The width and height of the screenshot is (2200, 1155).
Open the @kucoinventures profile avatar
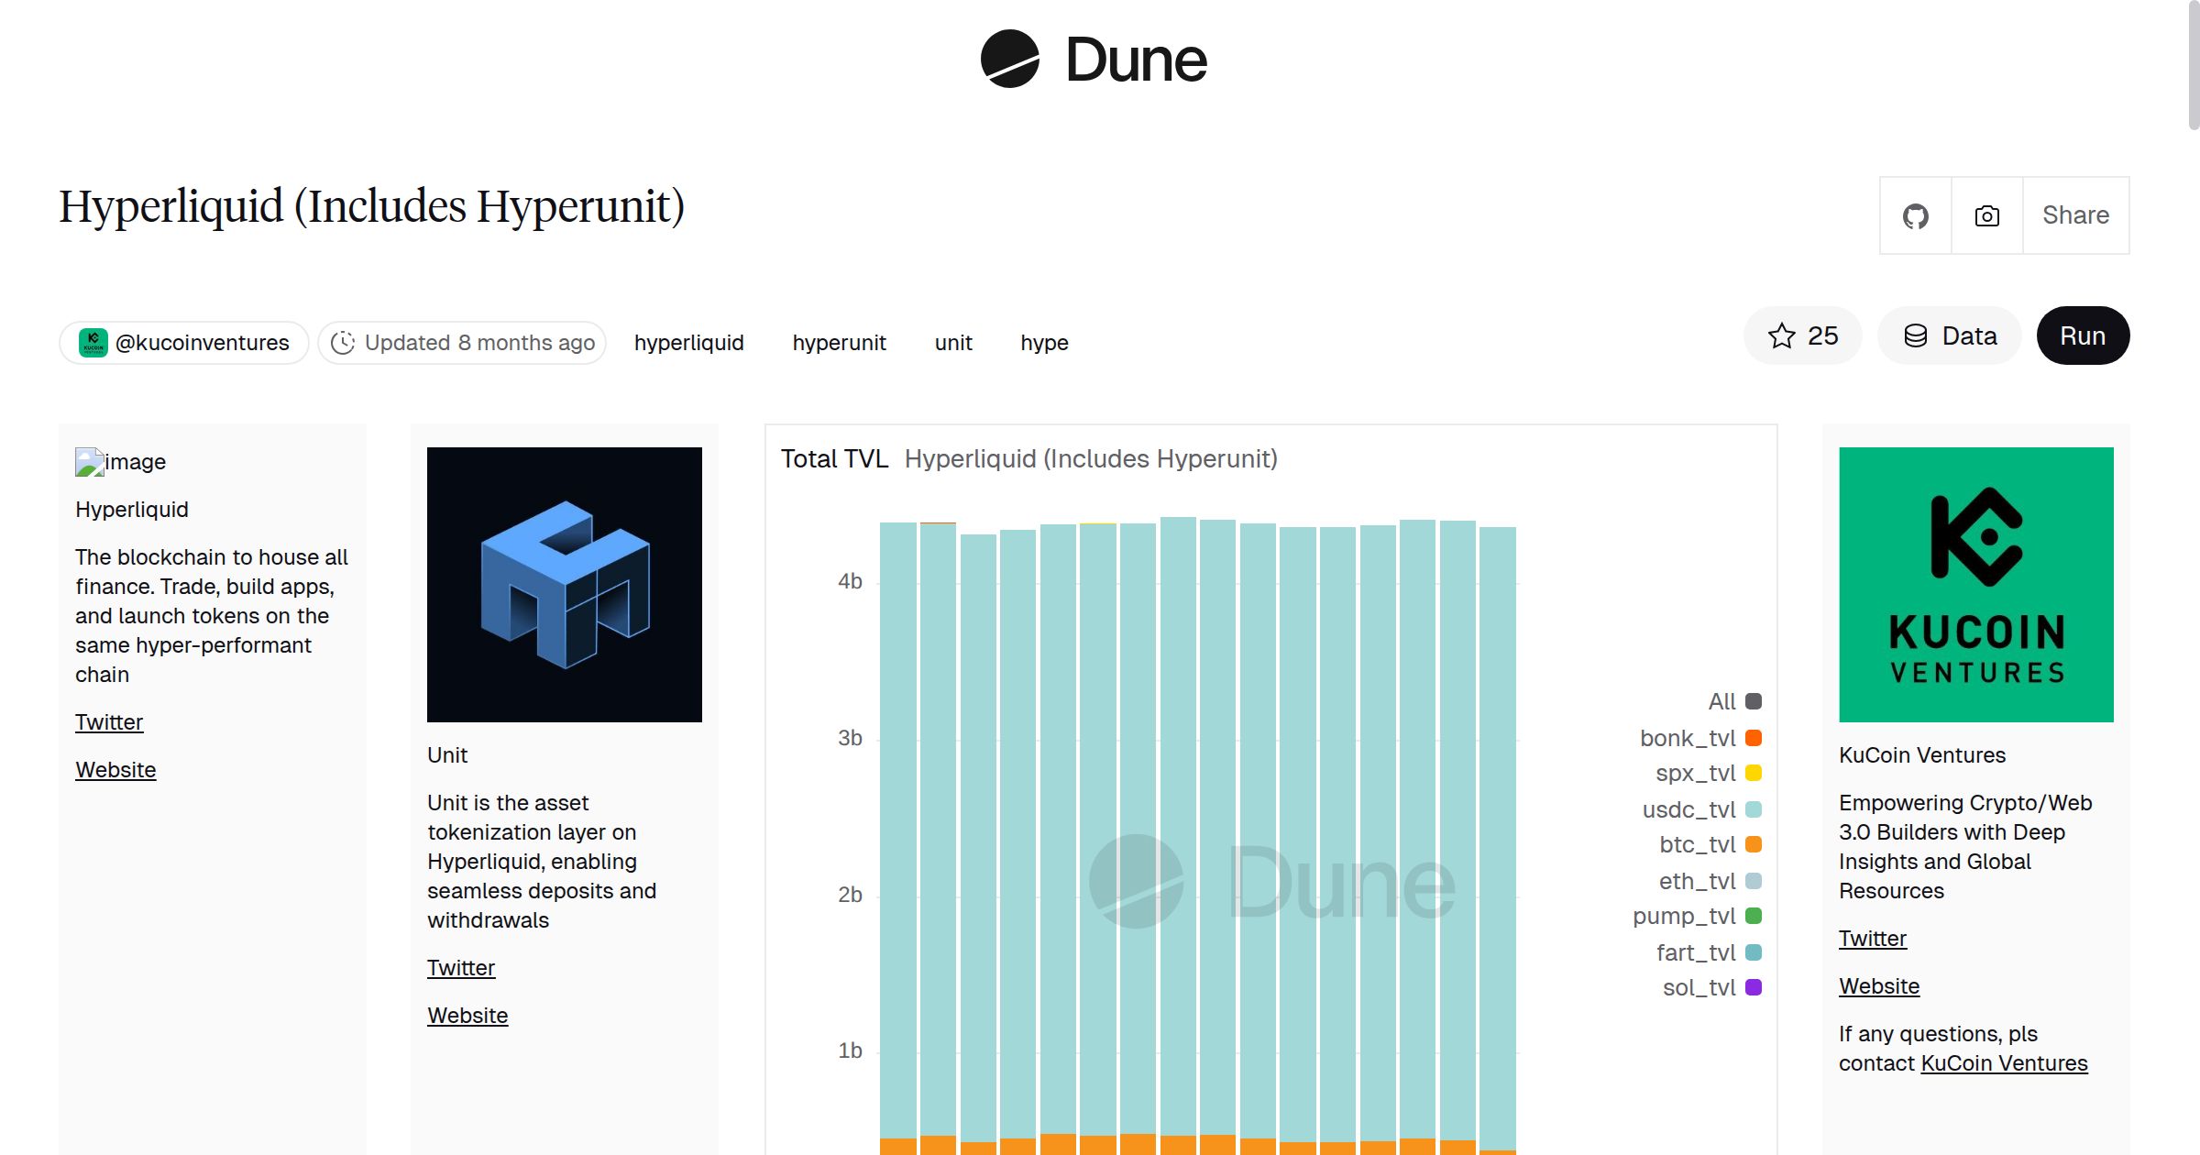pyautogui.click(x=94, y=342)
